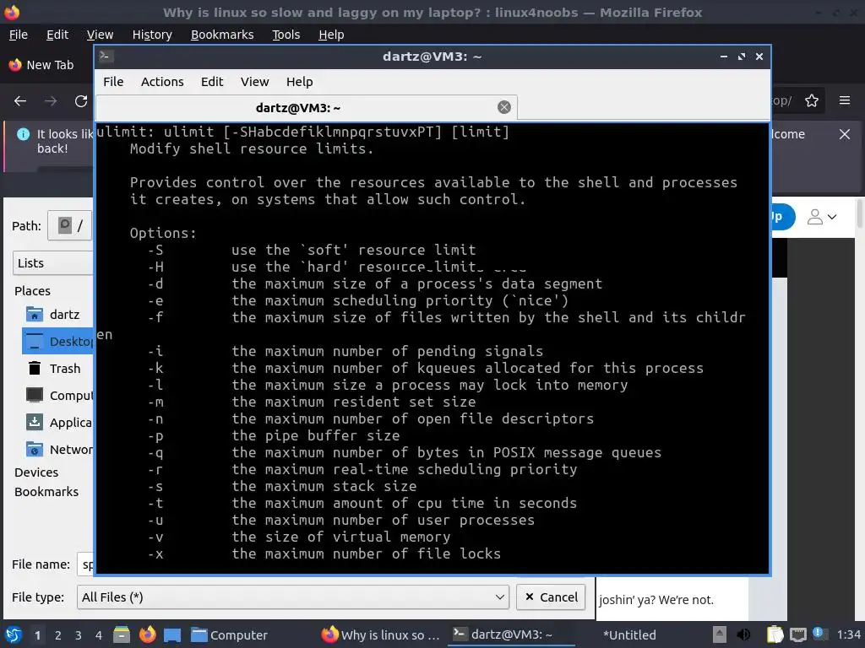Viewport: 865px width, 648px height.
Task: Open Firefox File menu
Action: [19, 35]
